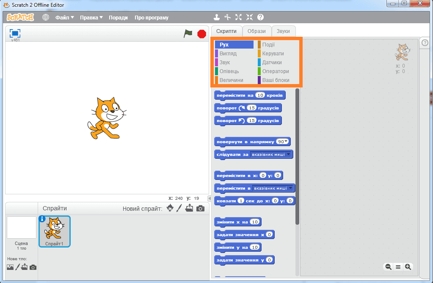Image resolution: width=433 pixels, height=283 pixels.
Task: Select the Олівець block category
Action: pos(234,71)
